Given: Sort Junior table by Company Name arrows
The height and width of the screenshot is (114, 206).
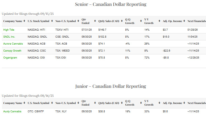Looking at the screenshot, I should pyautogui.click(x=25, y=103).
